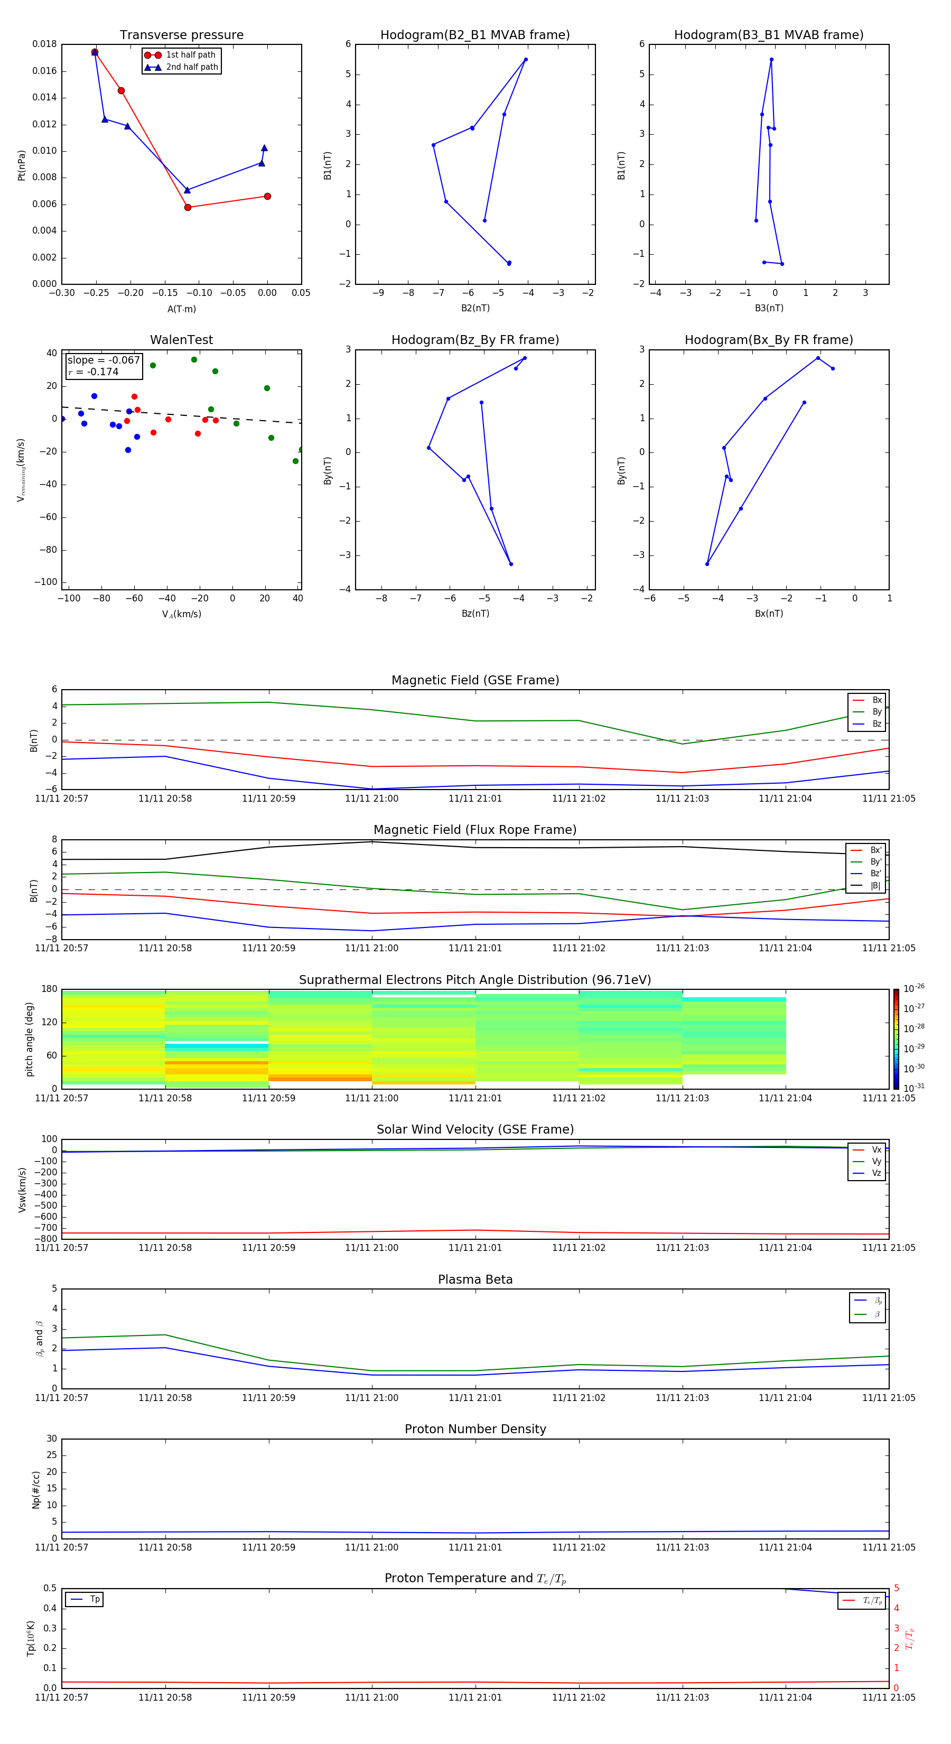Click the 'Tp' legend entry

click(x=85, y=1599)
